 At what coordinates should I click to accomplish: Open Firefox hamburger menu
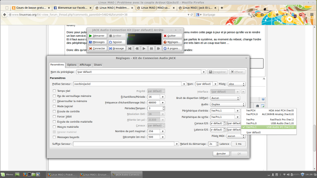312,15
